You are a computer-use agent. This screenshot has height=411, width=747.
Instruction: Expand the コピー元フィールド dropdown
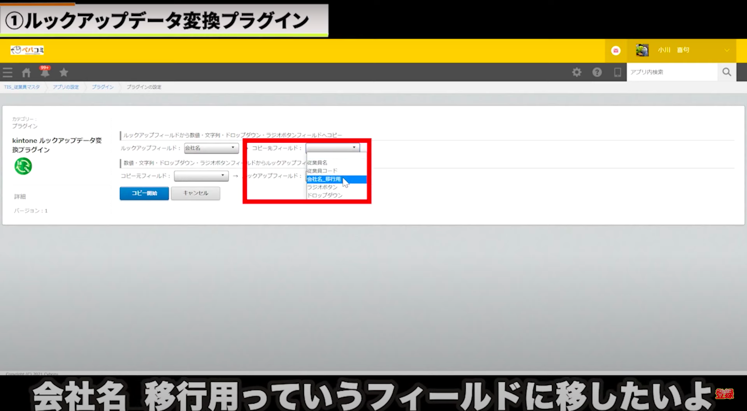(201, 176)
